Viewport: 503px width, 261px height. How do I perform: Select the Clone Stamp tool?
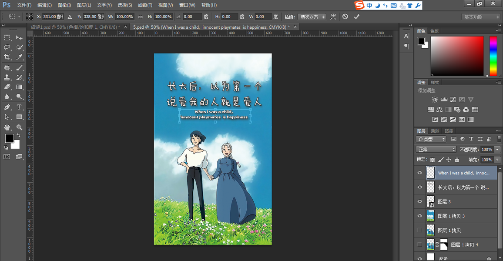coord(7,77)
